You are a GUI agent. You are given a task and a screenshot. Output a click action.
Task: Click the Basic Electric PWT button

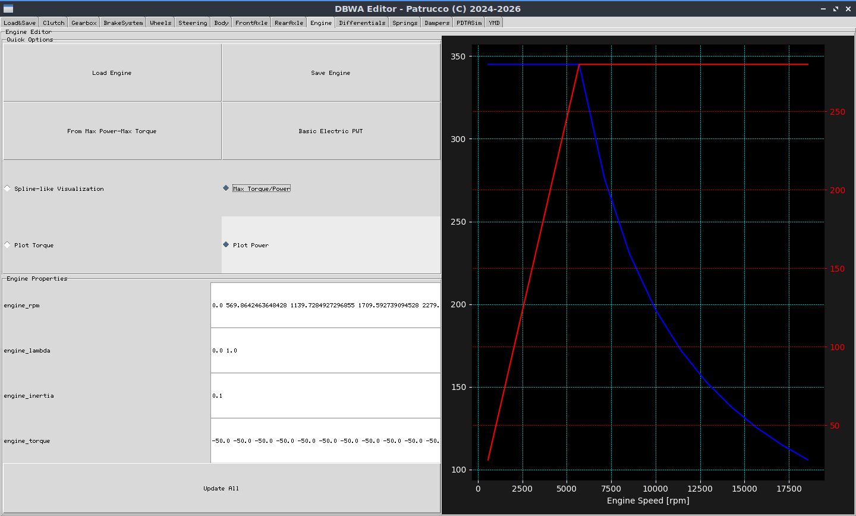331,131
